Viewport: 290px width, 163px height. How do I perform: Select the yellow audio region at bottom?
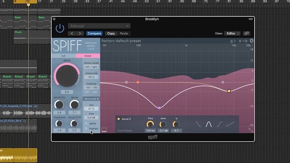(19, 155)
